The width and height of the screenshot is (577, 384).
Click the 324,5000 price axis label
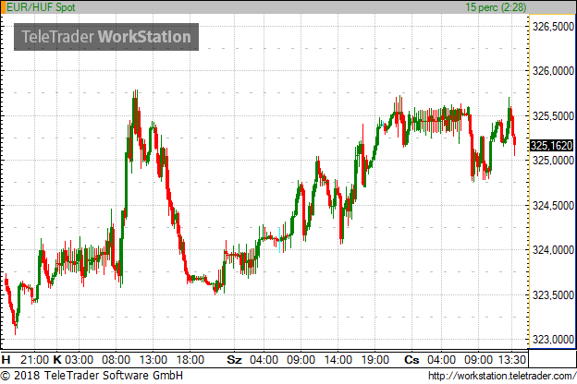point(553,206)
